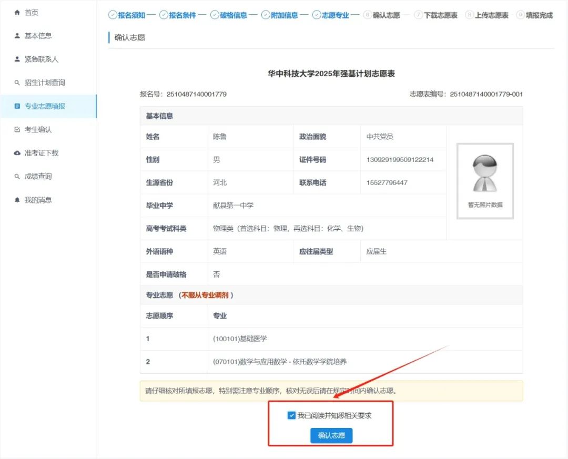The height and width of the screenshot is (459, 568).
Task: Open 我的消息 in the sidebar
Action: (38, 200)
